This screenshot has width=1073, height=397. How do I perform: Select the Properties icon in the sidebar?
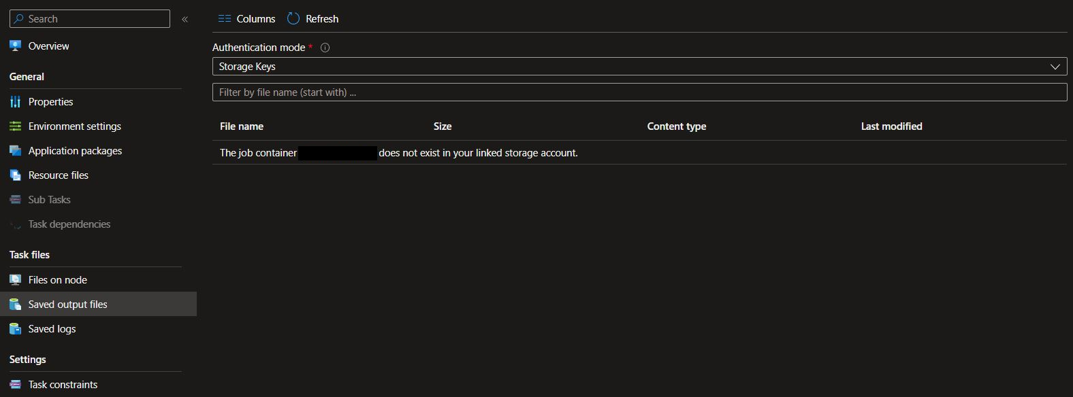tap(15, 101)
